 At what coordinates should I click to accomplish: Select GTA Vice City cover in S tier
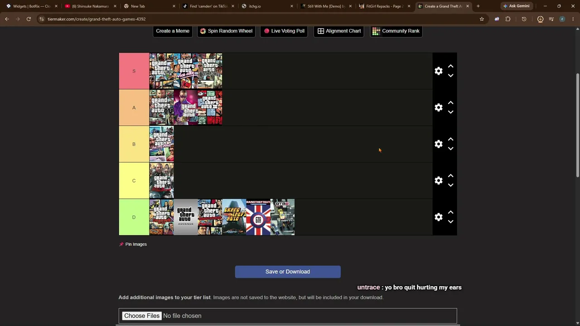coord(186,71)
